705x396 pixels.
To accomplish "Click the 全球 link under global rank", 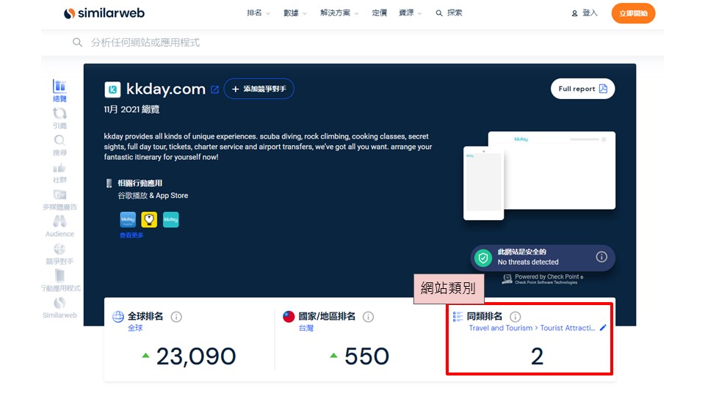I will point(135,329).
